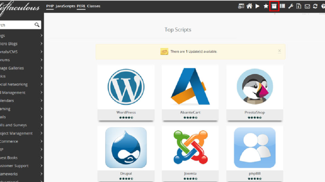
Task: Open the backups zip file icon
Action: tap(299, 6)
